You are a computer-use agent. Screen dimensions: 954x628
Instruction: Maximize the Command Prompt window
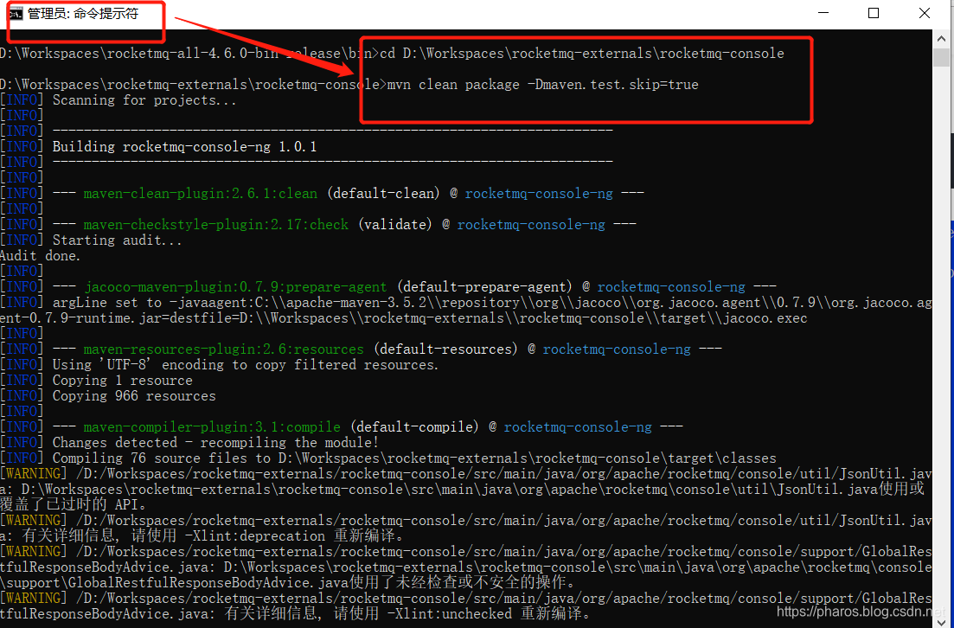[874, 13]
